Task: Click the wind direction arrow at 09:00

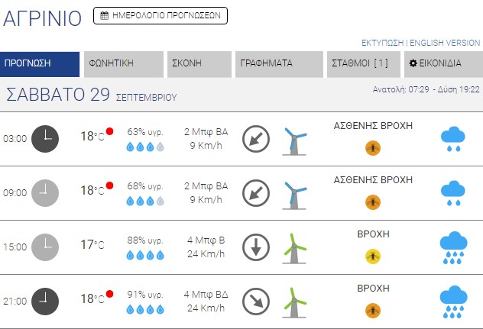Action: coord(256,193)
